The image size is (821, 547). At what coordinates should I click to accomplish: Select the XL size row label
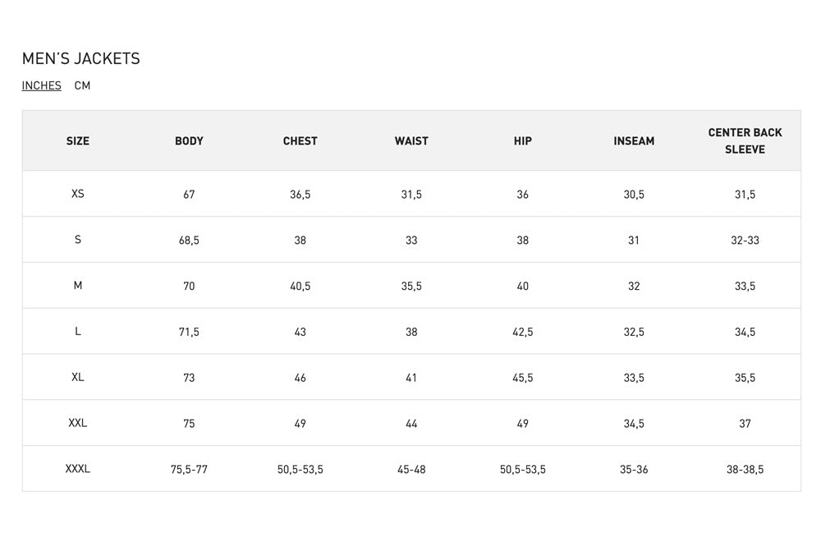coord(78,377)
